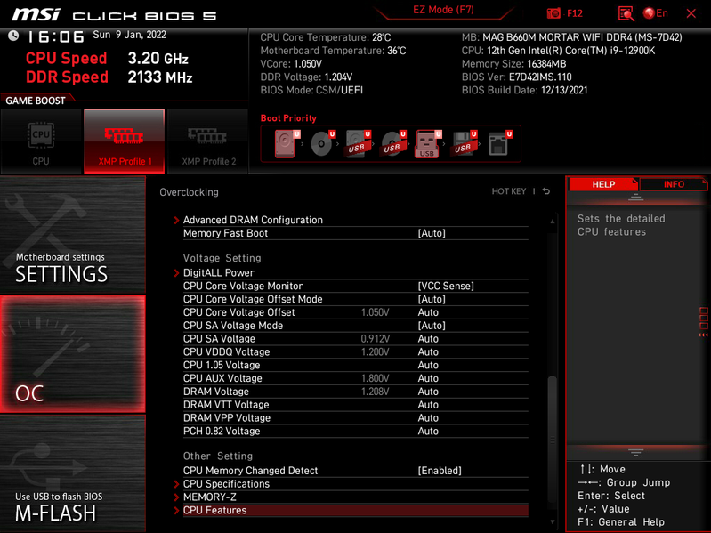Toggle XMP Profile 2

208,141
